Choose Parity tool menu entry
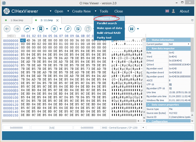This screenshot has height=142, width=196. tap(109, 38)
